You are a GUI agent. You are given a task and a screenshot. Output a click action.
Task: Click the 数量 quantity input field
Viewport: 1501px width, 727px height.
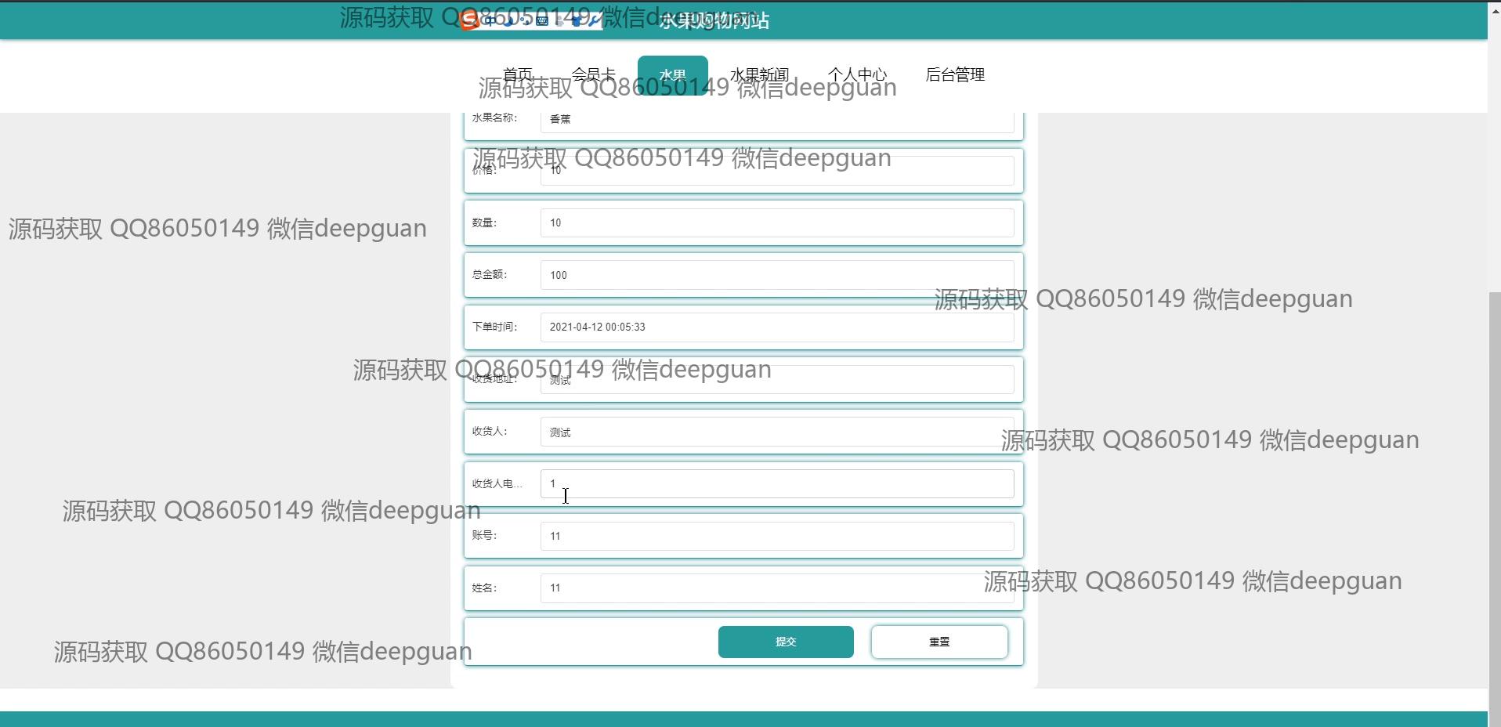[776, 223]
